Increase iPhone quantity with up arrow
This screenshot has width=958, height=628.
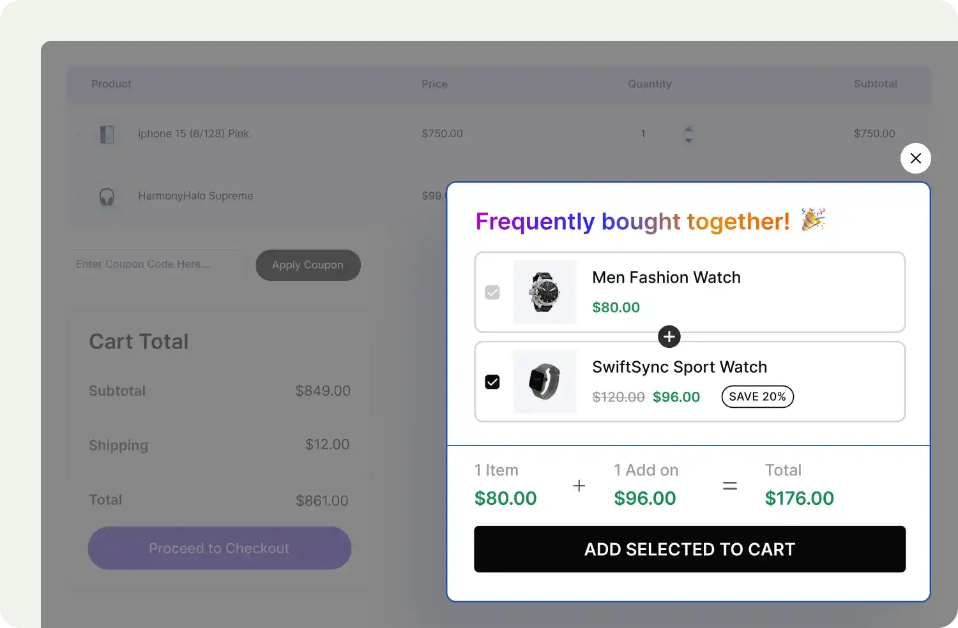coord(688,128)
